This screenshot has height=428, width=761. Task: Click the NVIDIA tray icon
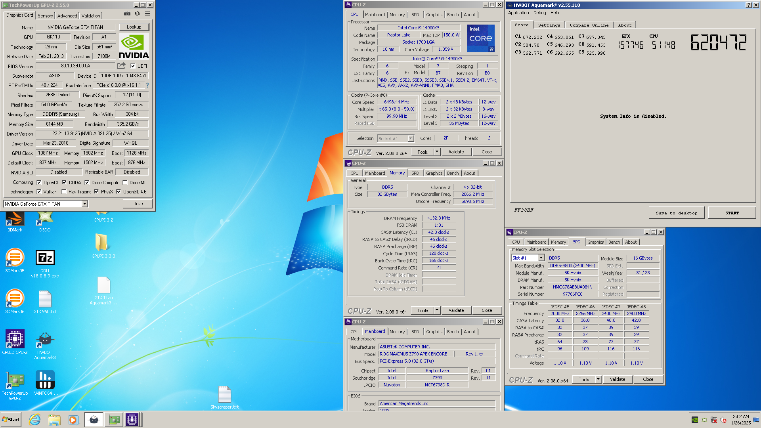click(695, 420)
